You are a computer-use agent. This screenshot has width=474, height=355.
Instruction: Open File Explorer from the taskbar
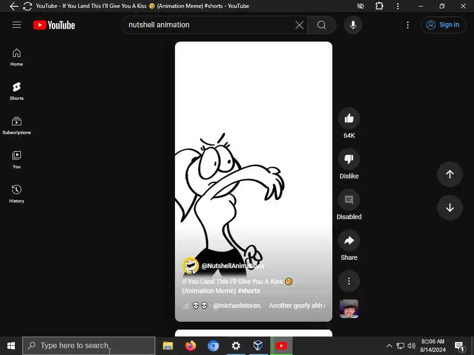(168, 346)
